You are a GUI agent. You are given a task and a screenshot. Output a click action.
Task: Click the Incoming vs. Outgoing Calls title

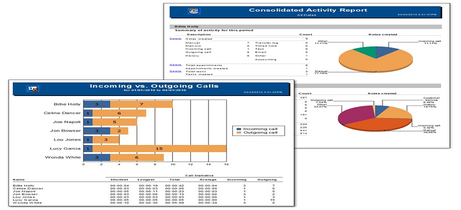(x=154, y=86)
